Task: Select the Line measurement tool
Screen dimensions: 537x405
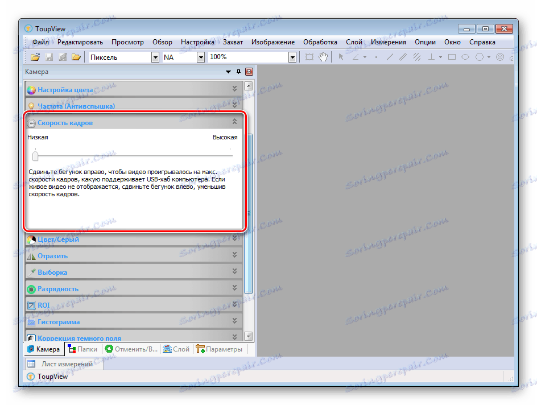Action: tap(390, 57)
